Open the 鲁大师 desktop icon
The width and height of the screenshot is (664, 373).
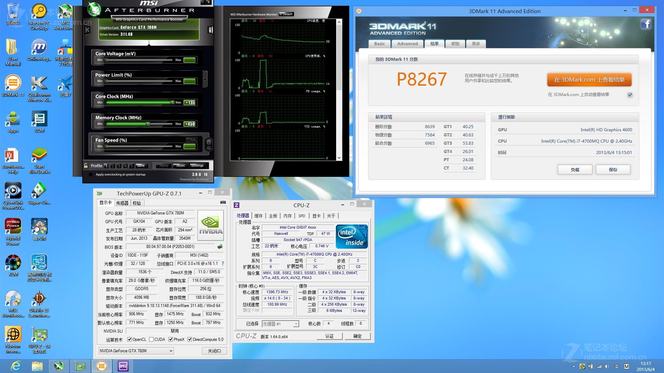[x=39, y=229]
